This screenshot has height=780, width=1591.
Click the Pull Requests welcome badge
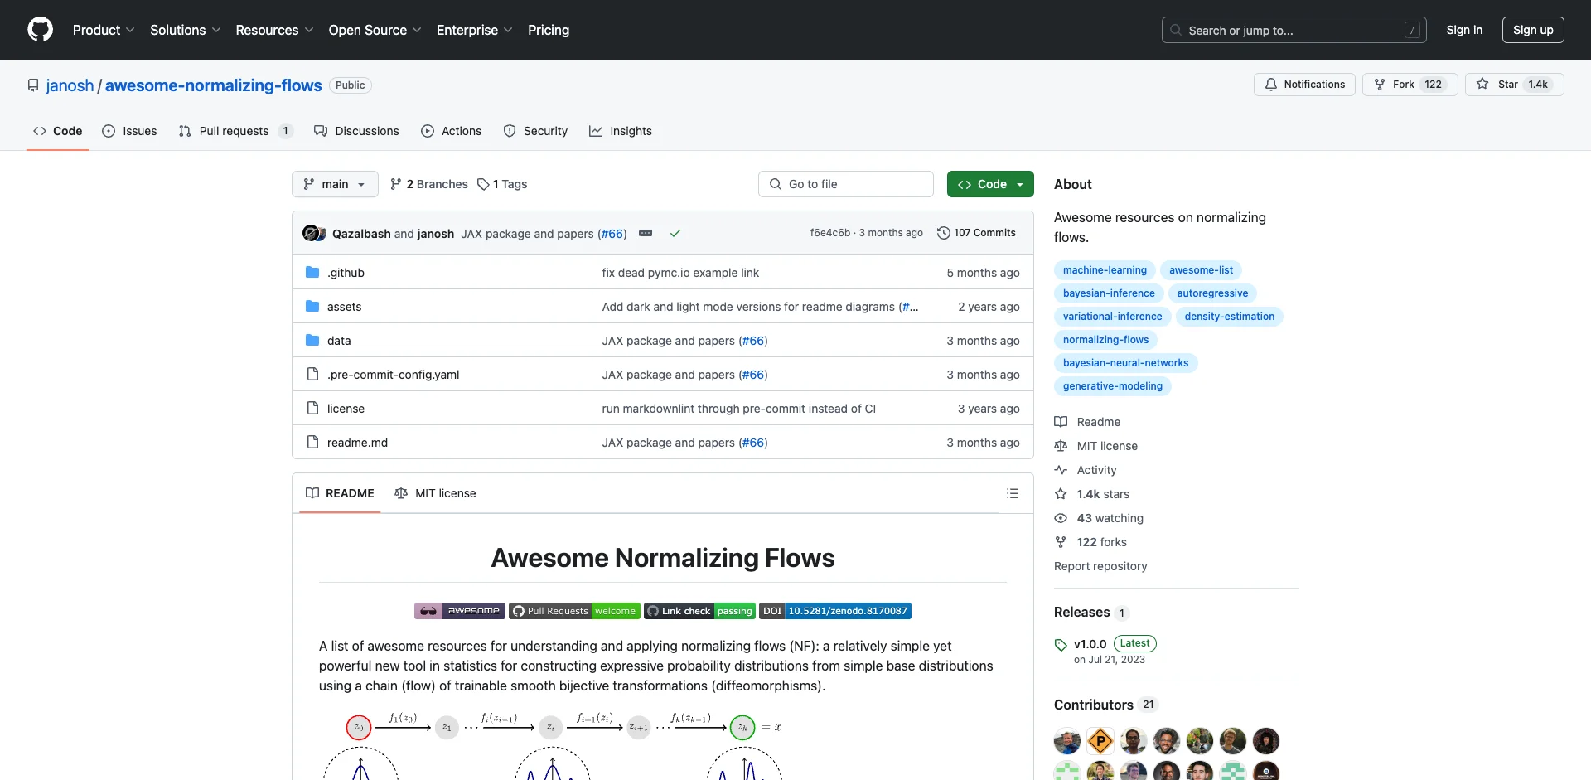coord(574,611)
